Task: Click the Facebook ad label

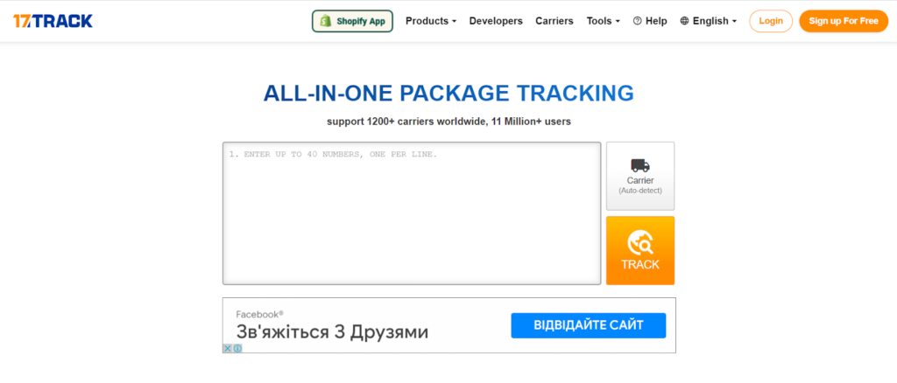Action: click(x=259, y=314)
